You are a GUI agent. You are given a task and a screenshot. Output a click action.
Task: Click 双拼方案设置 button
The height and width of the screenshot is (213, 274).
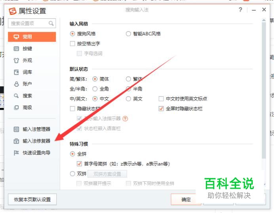(x=107, y=174)
